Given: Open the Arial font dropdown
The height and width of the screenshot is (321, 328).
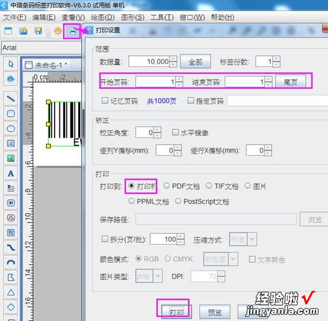Looking at the screenshot, I should pyautogui.click(x=41, y=47).
